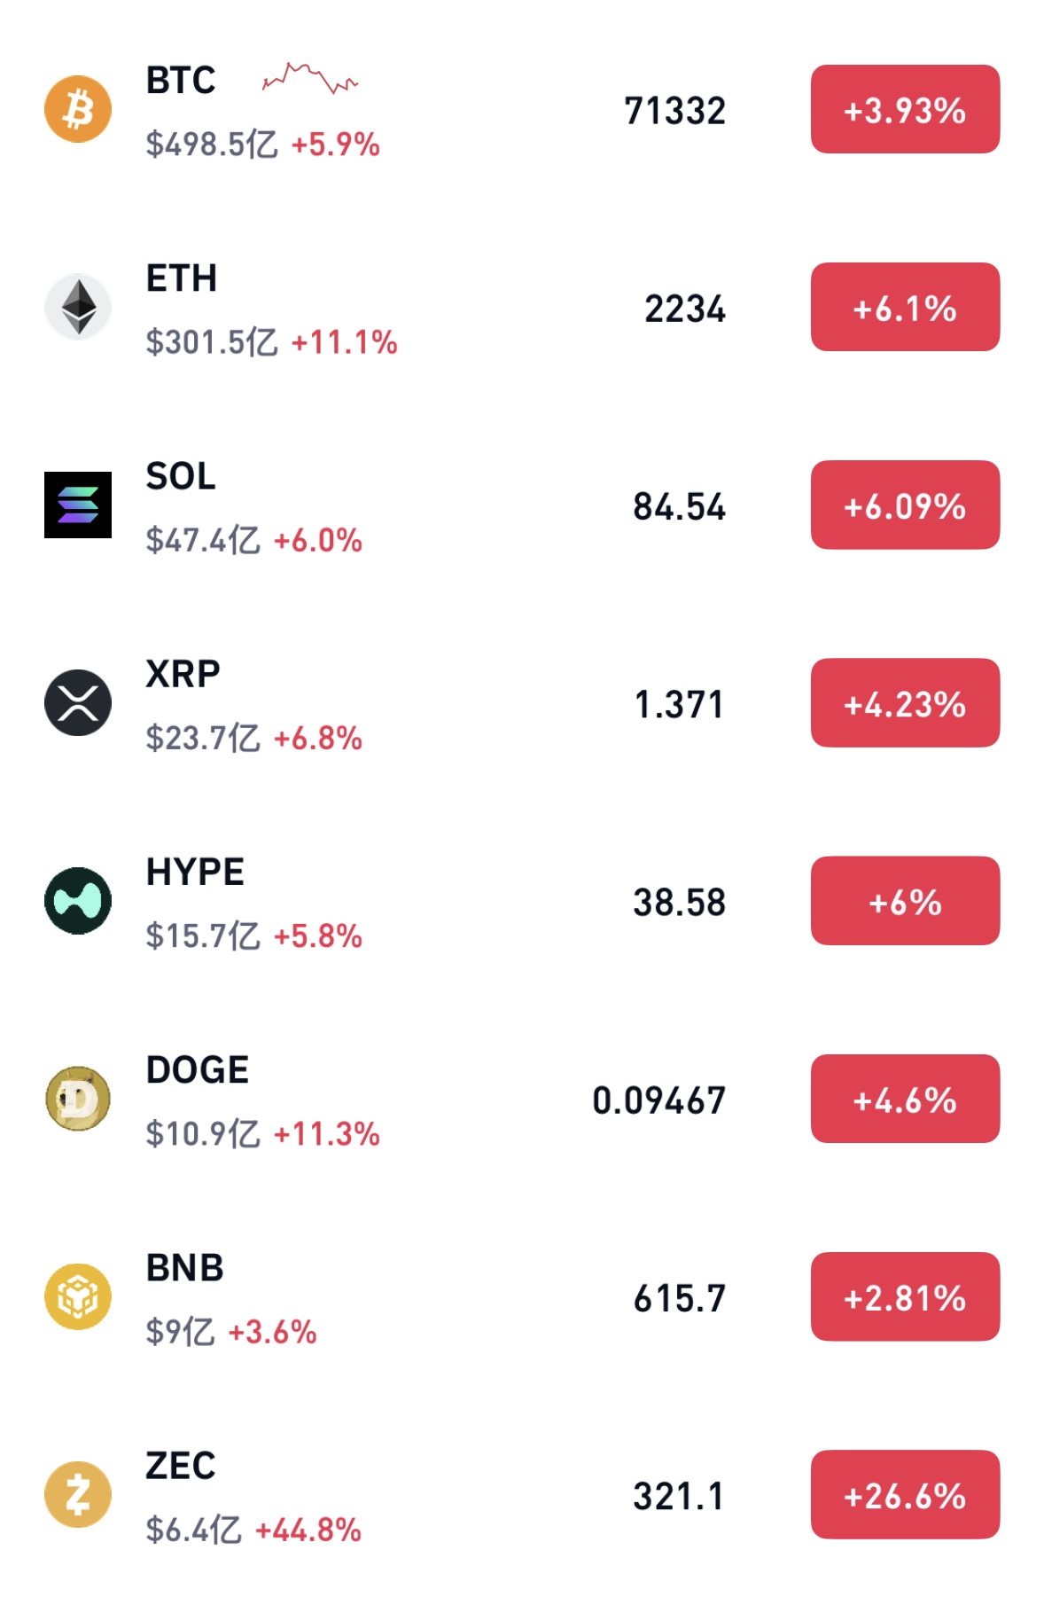Tap the XRP black circle icon
The image size is (1044, 1597).
pyautogui.click(x=78, y=702)
